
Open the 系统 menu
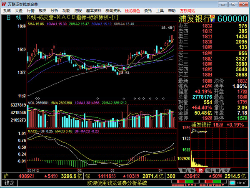pyautogui.click(x=7, y=11)
